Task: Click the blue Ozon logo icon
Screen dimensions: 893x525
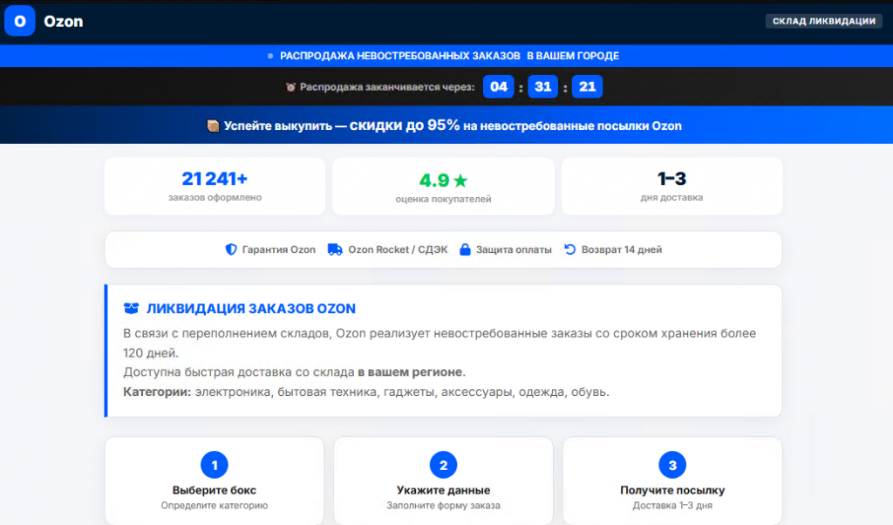Action: point(20,21)
